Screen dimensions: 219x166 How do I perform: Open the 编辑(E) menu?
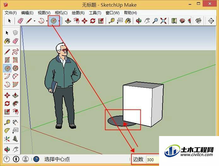(x=27, y=13)
